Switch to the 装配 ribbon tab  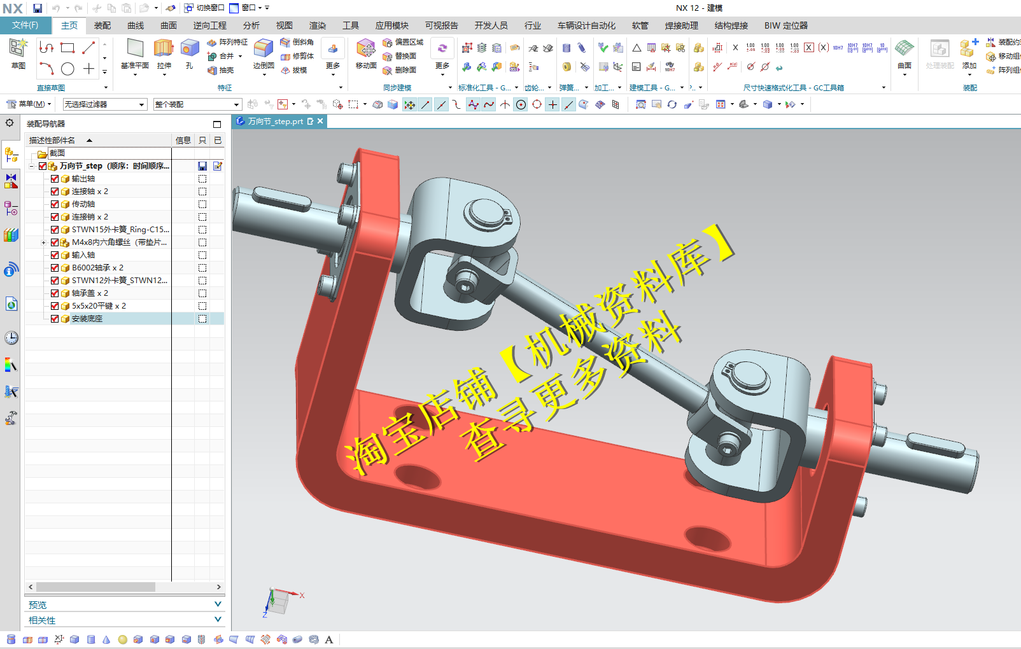tap(102, 25)
